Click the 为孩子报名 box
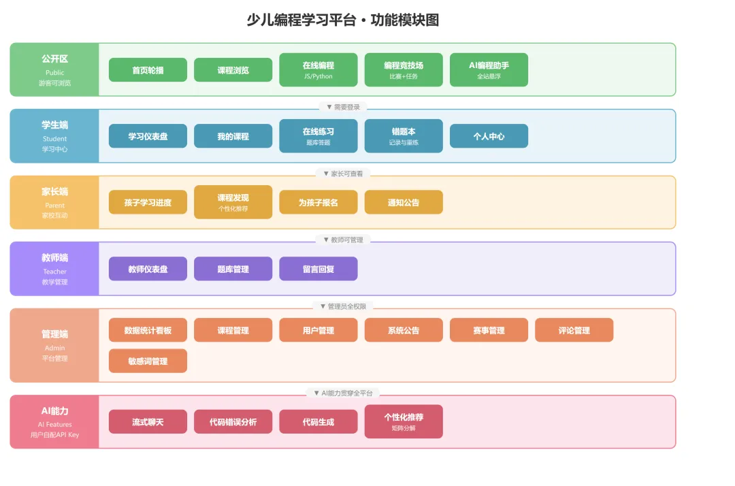This screenshot has height=486, width=735. pyautogui.click(x=318, y=202)
